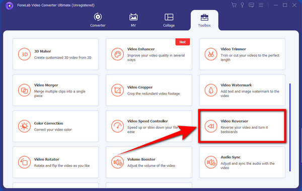Click 'Crop the redundant video footage' text
This screenshot has width=302, height=191.
click(x=154, y=93)
